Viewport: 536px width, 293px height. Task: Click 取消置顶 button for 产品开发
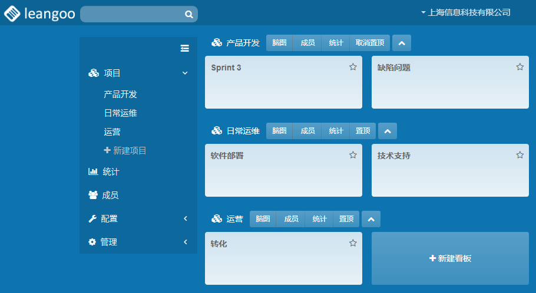pyautogui.click(x=370, y=43)
